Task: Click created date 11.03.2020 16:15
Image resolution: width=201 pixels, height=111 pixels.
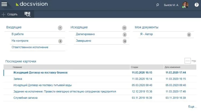Action: point(142,72)
